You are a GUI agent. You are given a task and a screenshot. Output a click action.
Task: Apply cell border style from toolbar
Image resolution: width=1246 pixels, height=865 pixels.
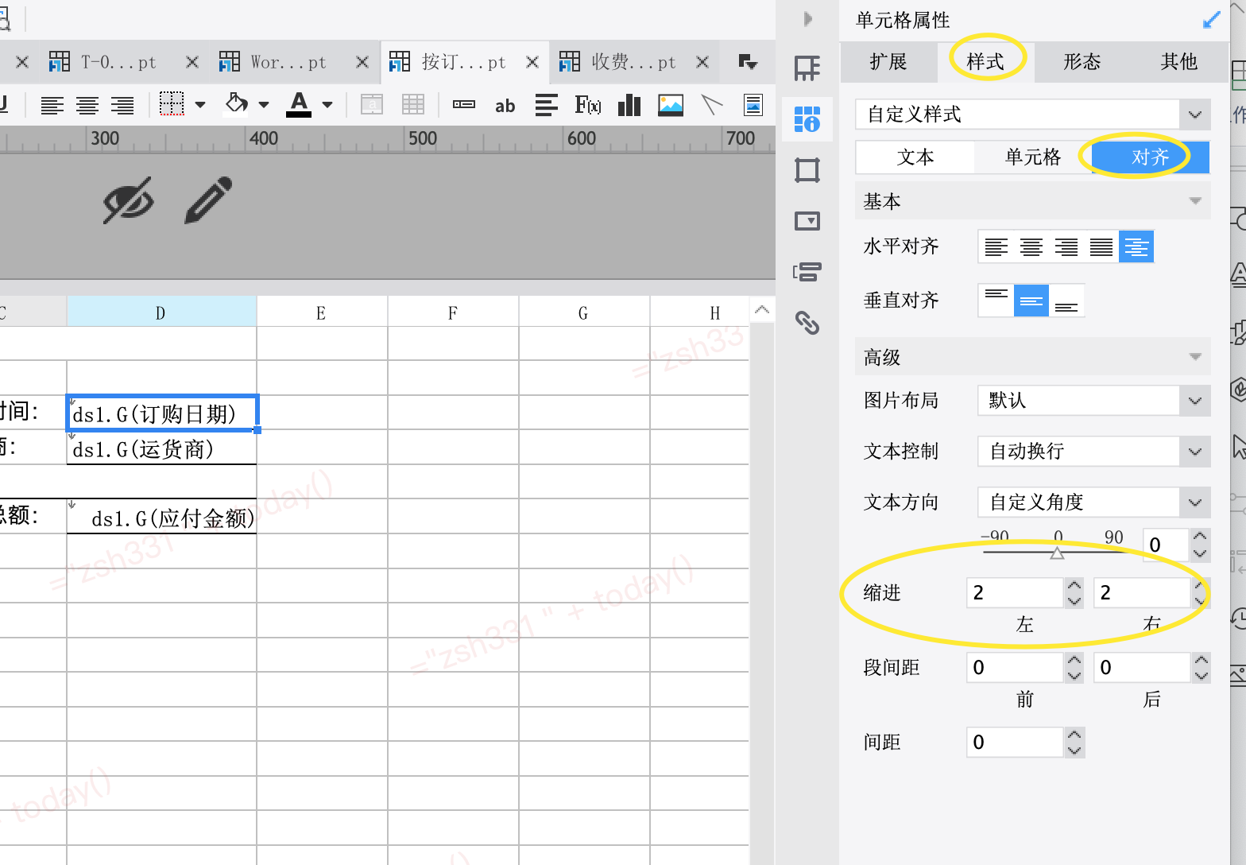[x=172, y=104]
